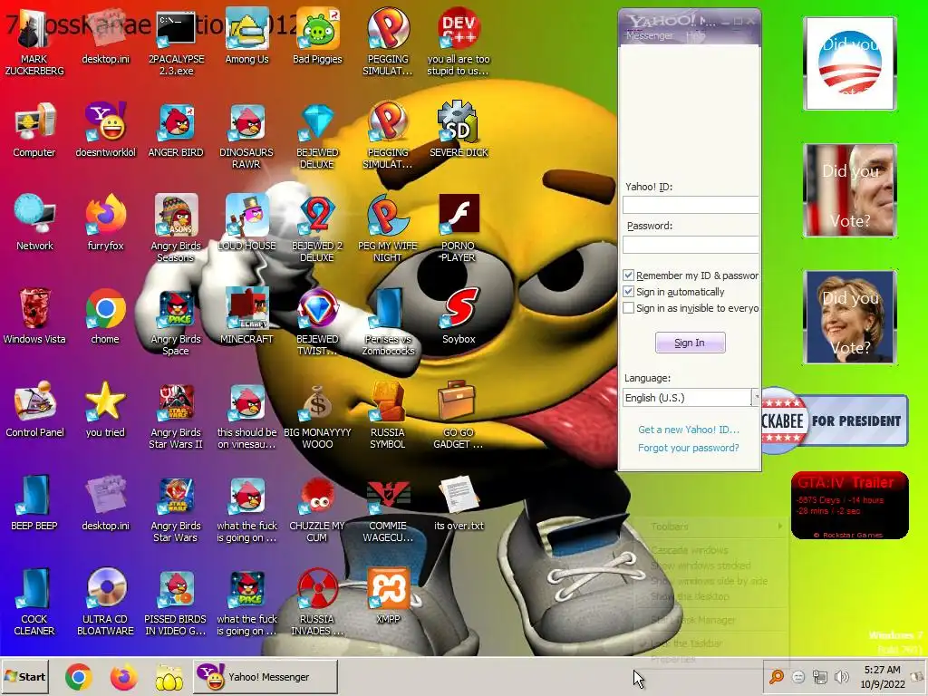Click the GTA:IV Trailer countdown gadget
The width and height of the screenshot is (928, 696).
pyautogui.click(x=849, y=505)
